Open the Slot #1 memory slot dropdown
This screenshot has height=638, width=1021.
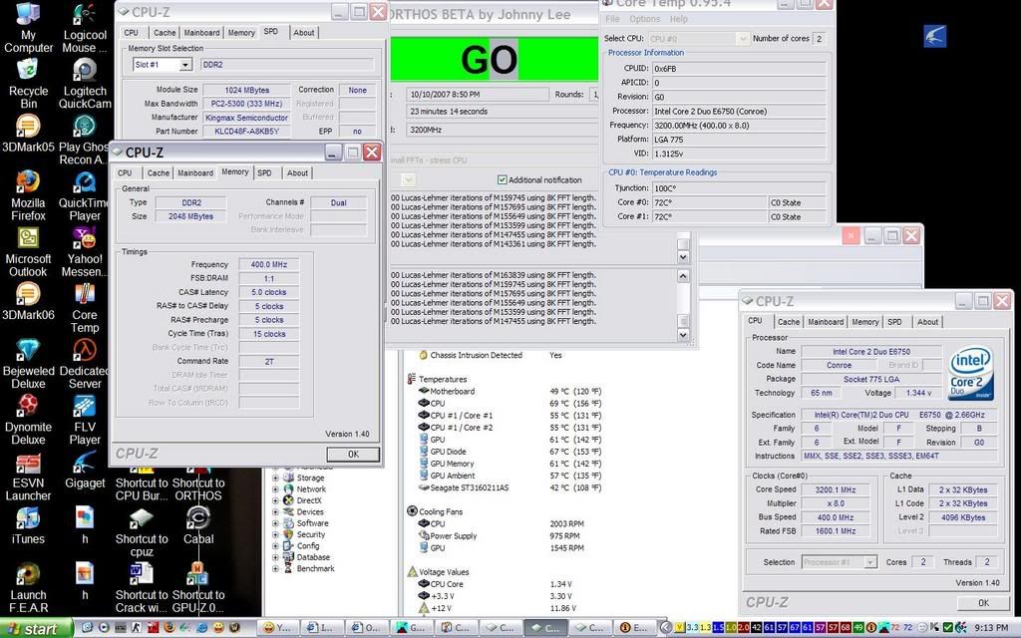coord(185,65)
